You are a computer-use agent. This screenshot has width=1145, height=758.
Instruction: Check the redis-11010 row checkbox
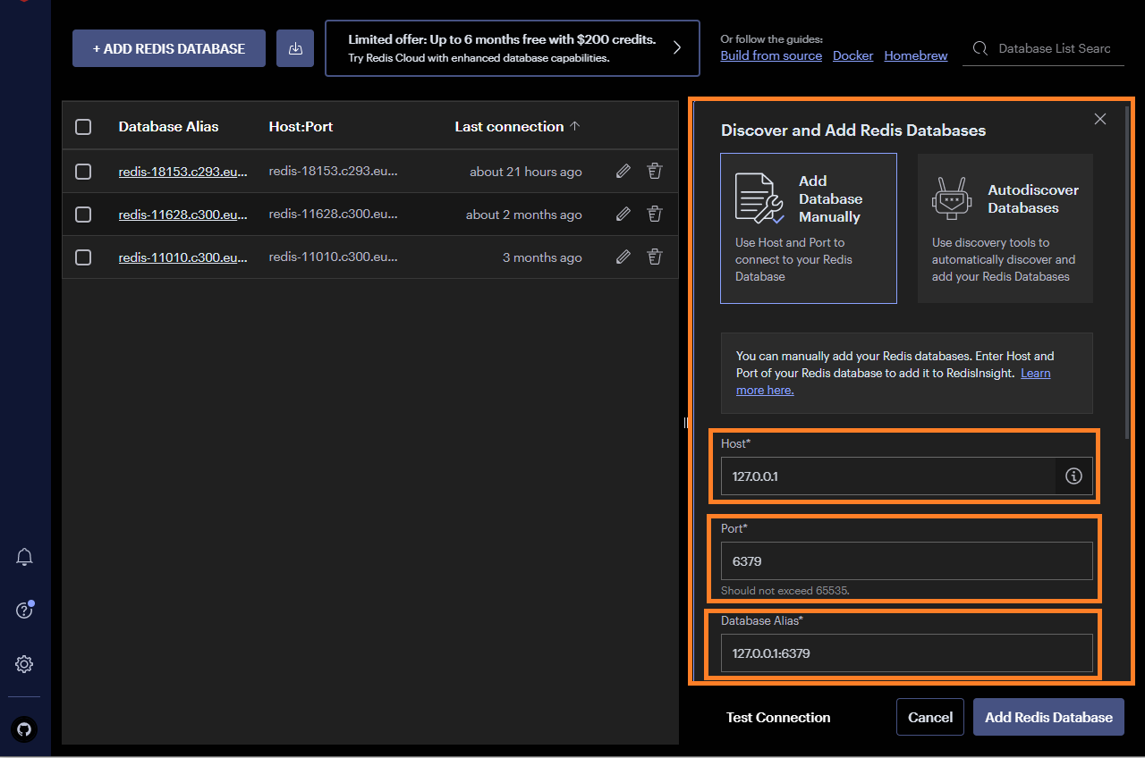(83, 257)
